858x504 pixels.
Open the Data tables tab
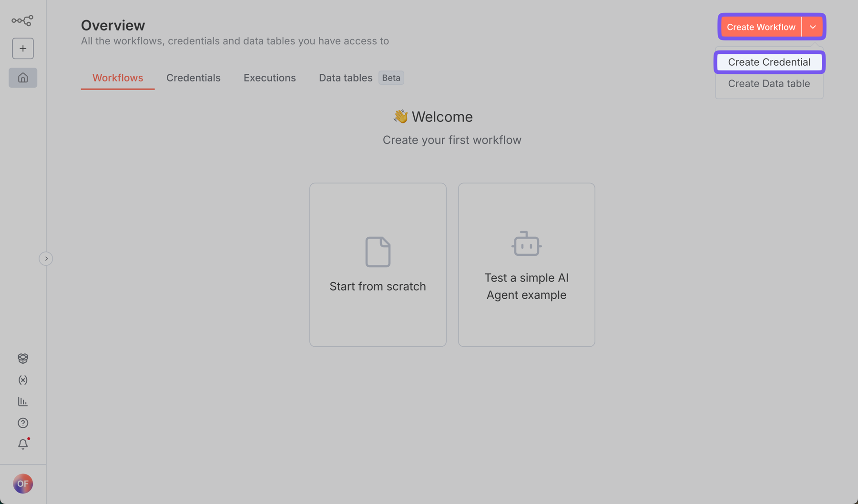click(346, 78)
